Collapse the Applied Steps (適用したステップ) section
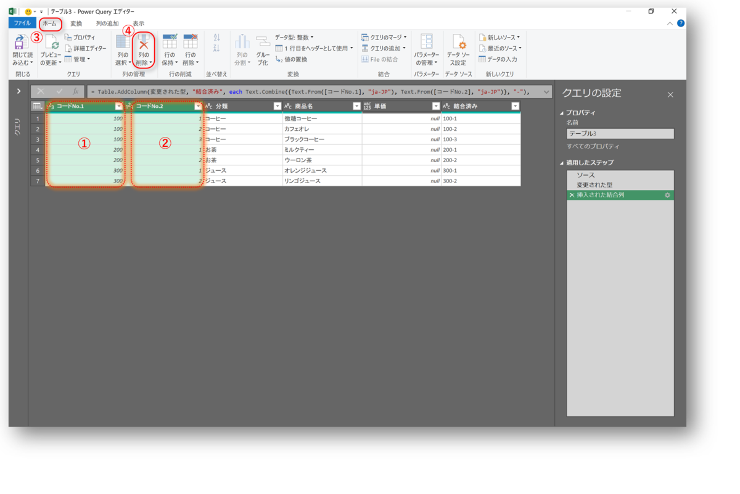740x494 pixels. [562, 163]
